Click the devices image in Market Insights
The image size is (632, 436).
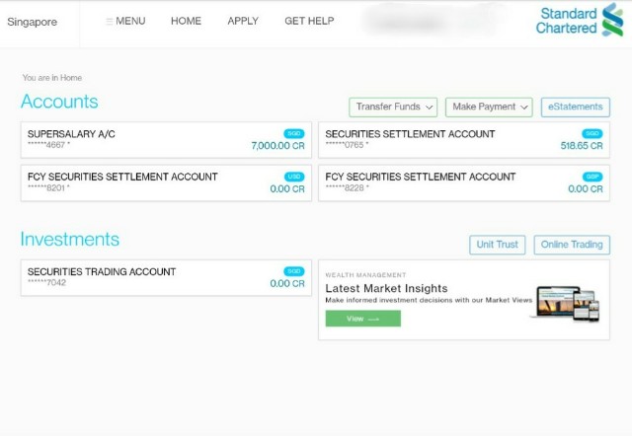pyautogui.click(x=567, y=303)
